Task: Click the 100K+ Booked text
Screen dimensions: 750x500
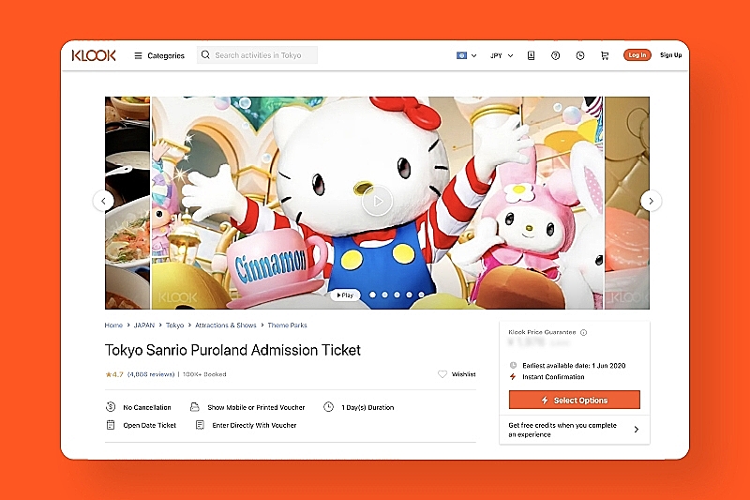Action: pyautogui.click(x=204, y=374)
